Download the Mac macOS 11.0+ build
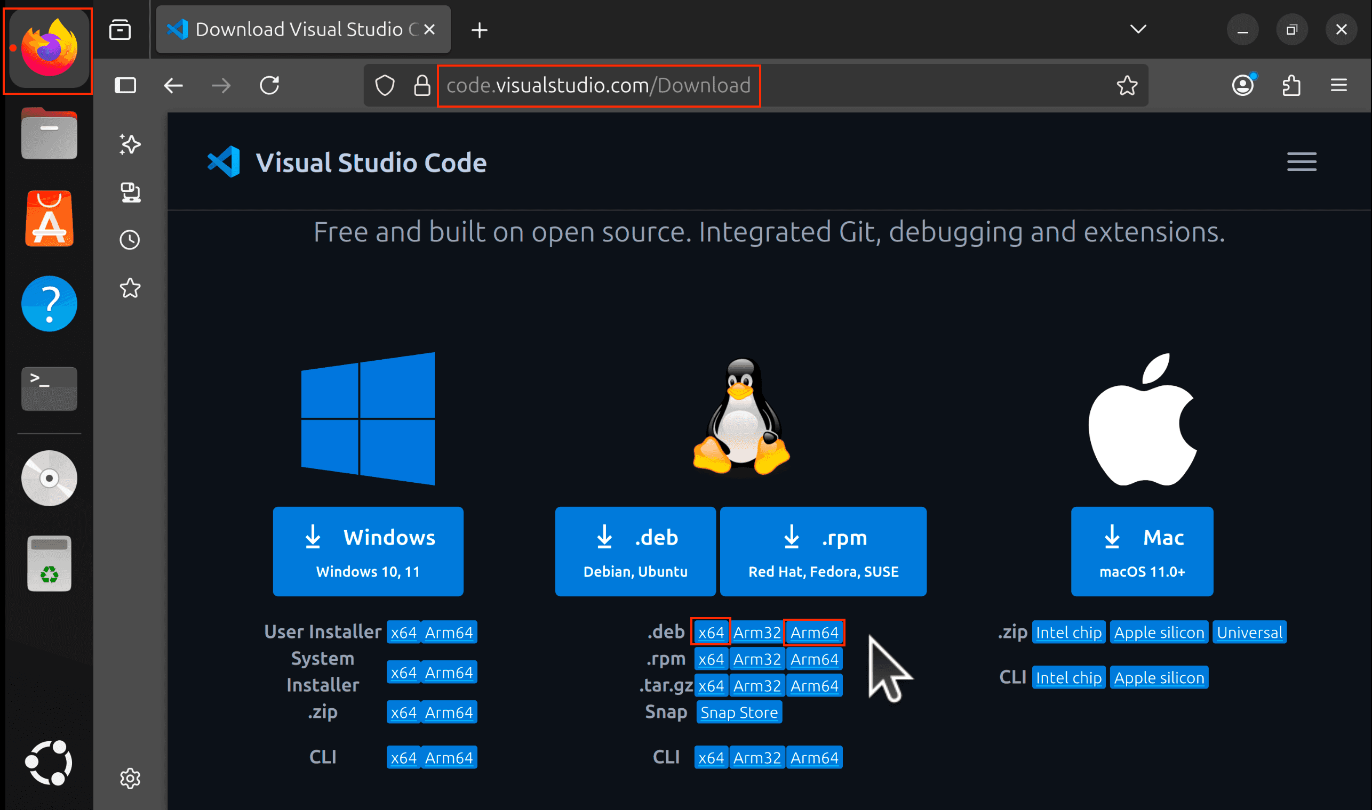The height and width of the screenshot is (810, 1372). click(x=1142, y=552)
